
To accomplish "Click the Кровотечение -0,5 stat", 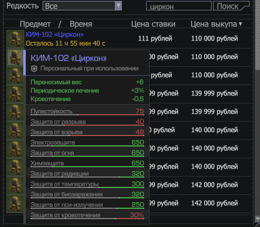I will pyautogui.click(x=87, y=99).
